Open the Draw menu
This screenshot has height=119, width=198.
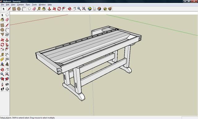pyautogui.click(x=28, y=5)
